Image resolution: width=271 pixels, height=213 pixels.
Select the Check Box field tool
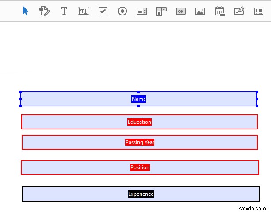tap(103, 11)
